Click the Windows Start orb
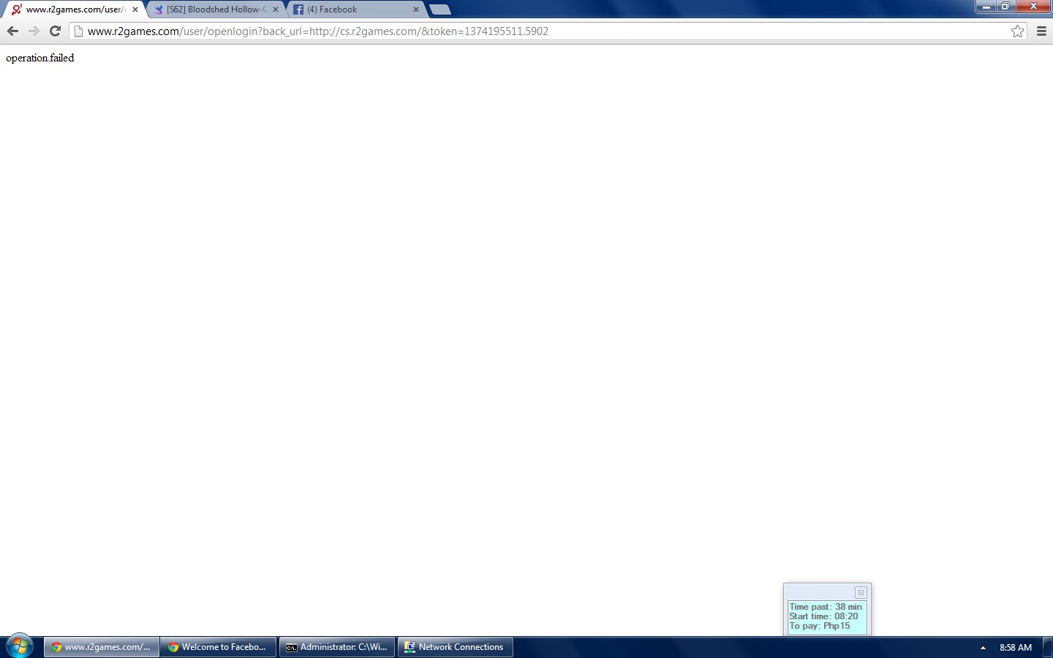 [x=20, y=646]
